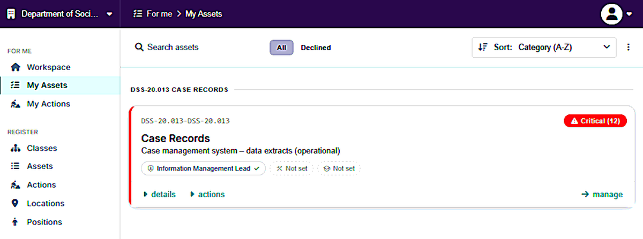Select the Declined filter toggle
Image resolution: width=643 pixels, height=239 pixels.
(316, 48)
